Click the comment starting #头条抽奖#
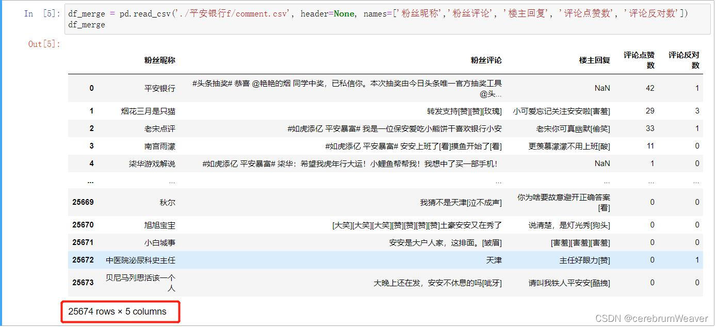 coord(347,88)
